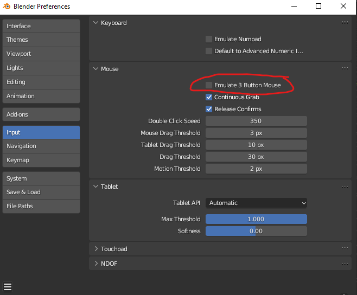The height and width of the screenshot is (295, 357).
Task: Go to System preferences
Action: [41, 178]
